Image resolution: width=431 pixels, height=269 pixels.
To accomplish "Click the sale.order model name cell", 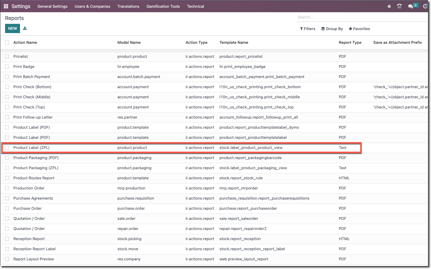I will tap(126, 219).
